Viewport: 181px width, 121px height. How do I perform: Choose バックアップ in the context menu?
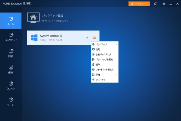[x=105, y=44]
